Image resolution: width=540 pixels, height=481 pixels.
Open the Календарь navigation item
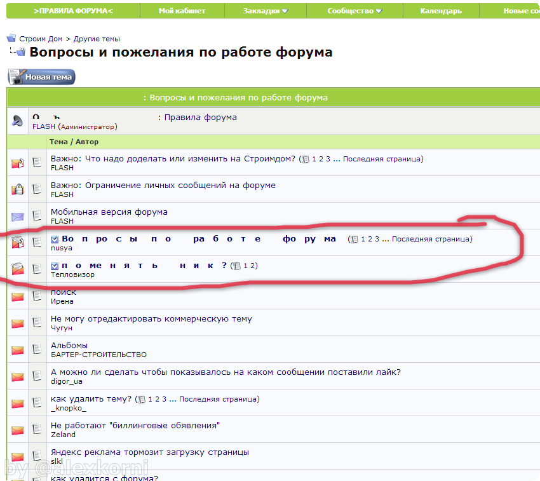pos(441,11)
